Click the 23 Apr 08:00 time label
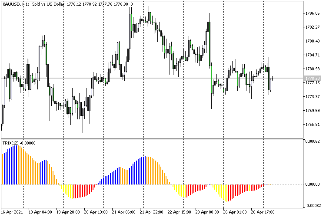Viewport: 326px width, 217px height. coord(207,212)
